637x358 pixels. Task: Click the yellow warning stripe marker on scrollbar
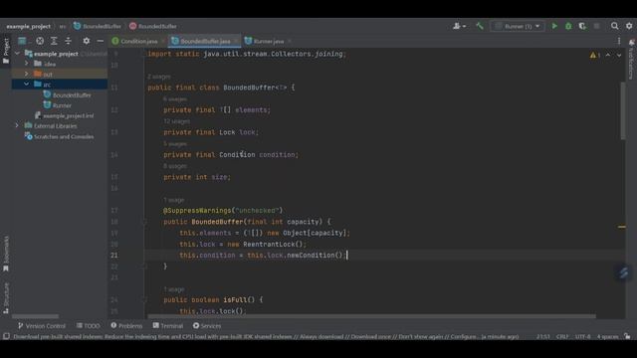(x=621, y=227)
